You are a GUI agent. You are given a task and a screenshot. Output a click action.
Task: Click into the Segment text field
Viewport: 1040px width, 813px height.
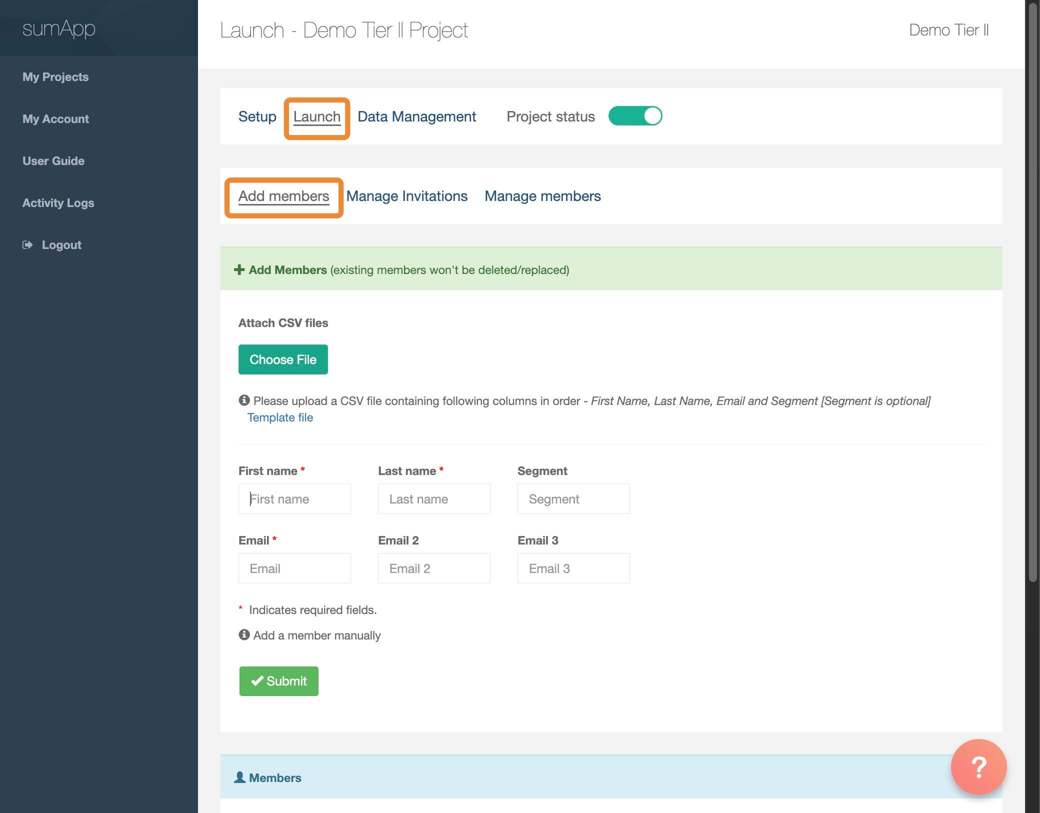tap(573, 498)
